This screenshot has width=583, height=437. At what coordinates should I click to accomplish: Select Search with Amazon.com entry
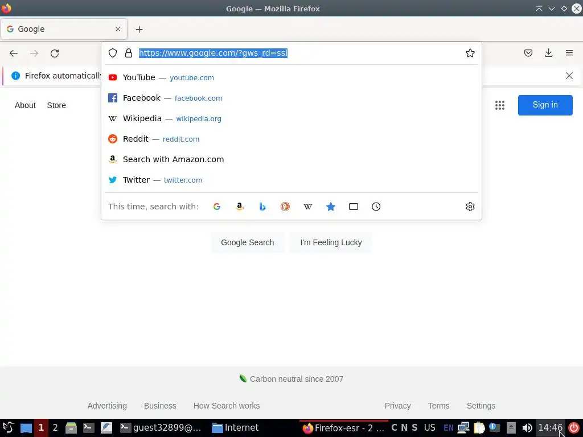(x=291, y=159)
